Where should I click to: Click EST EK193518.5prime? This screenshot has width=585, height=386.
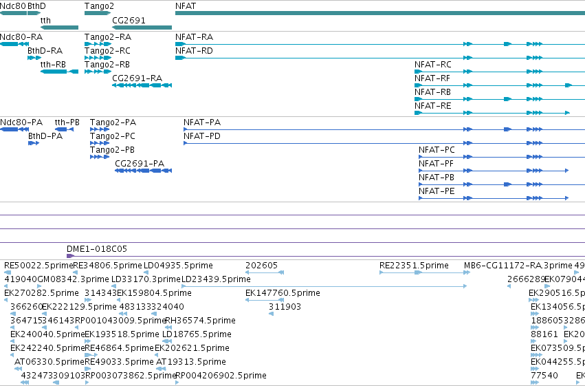[122, 335]
